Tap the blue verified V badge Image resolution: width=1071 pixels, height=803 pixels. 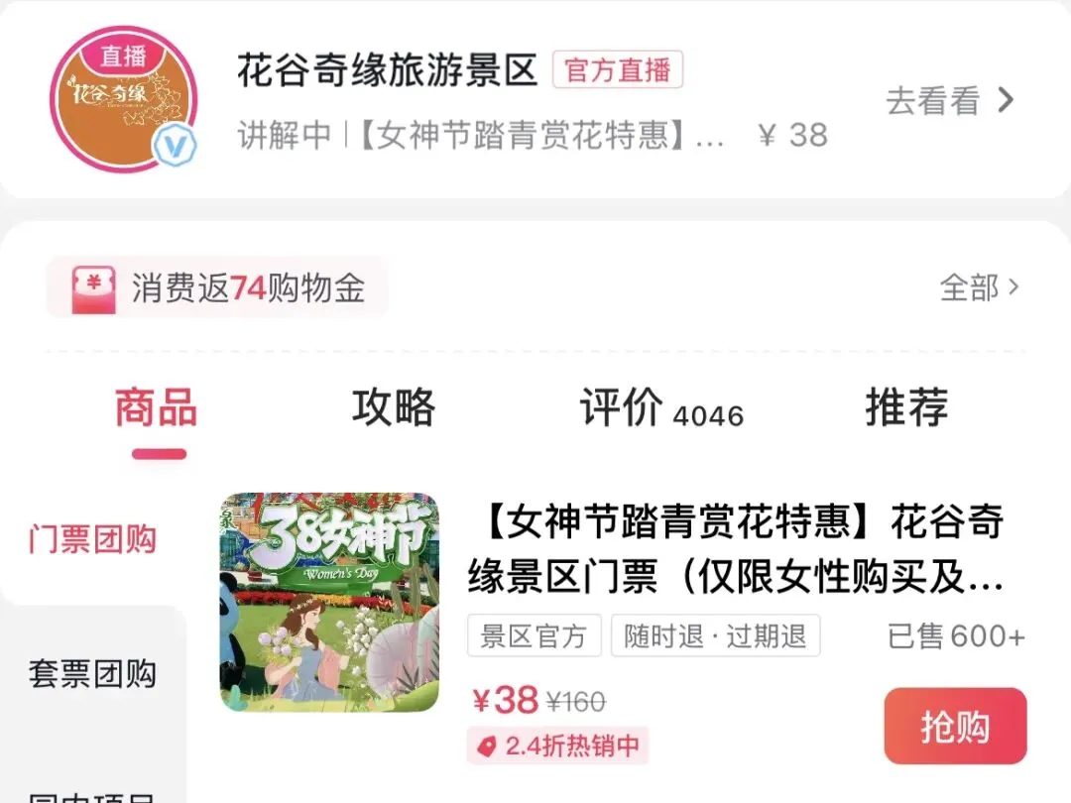174,146
